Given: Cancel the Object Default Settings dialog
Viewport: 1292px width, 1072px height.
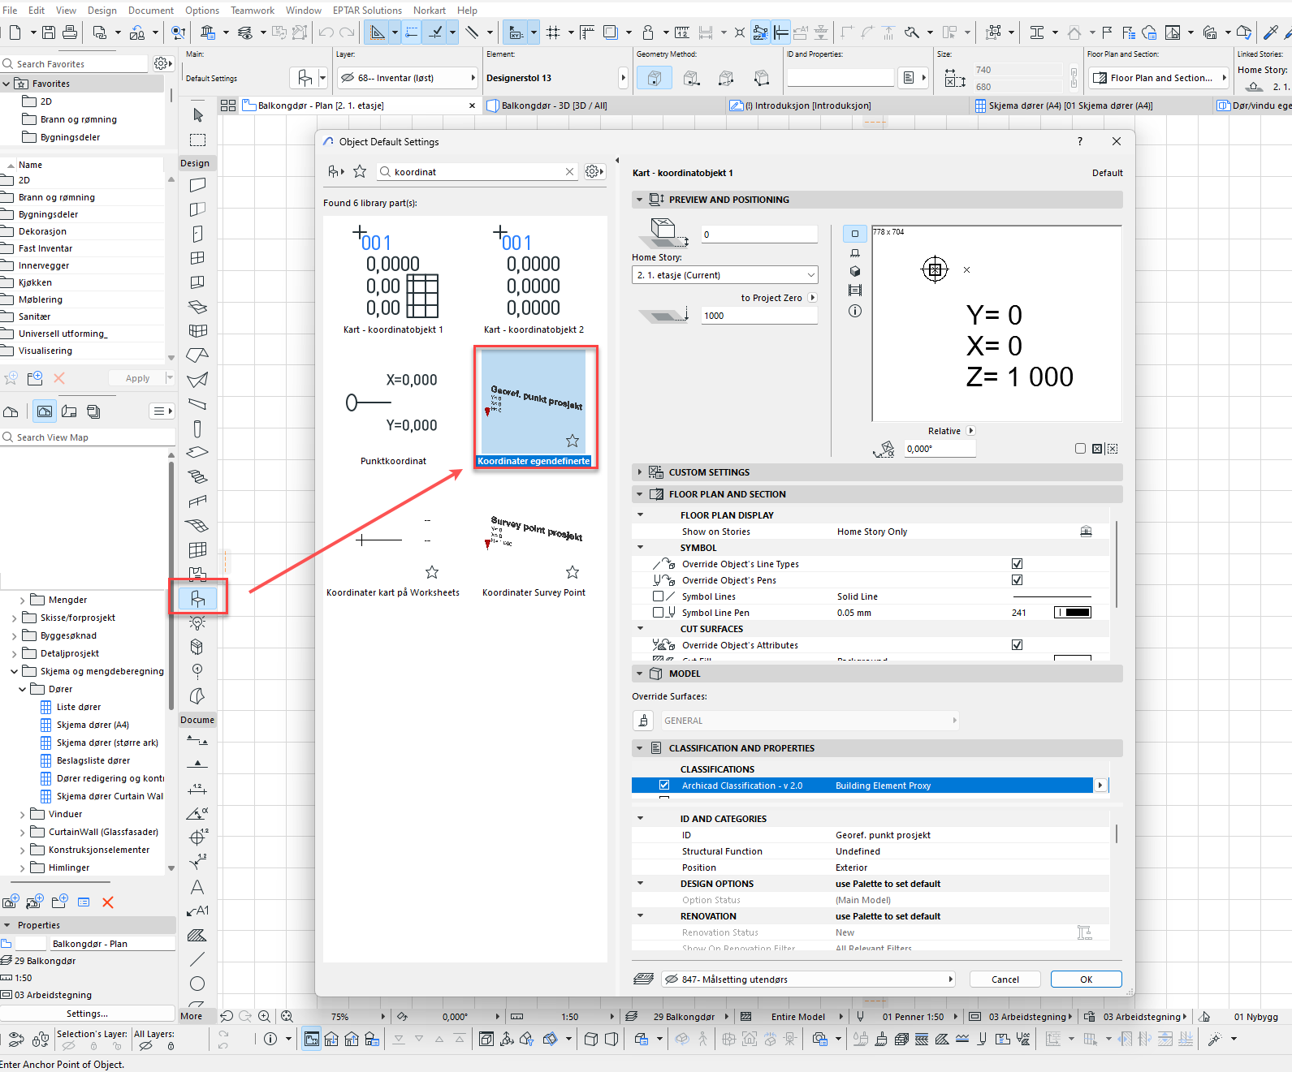Looking at the screenshot, I should [1005, 979].
